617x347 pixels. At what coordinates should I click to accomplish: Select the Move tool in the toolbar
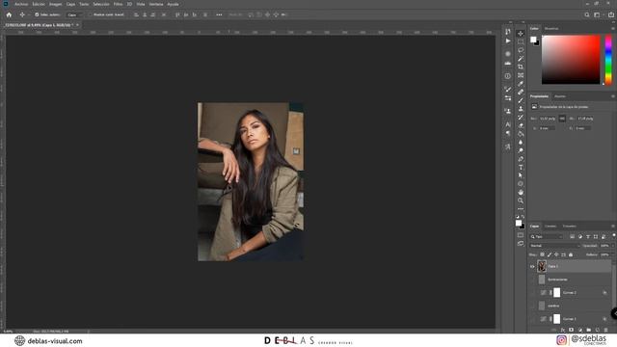(521, 34)
